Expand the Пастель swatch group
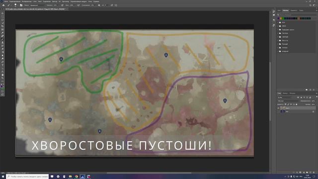 278,33
